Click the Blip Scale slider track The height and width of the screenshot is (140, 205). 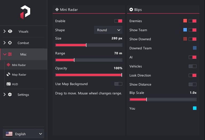163,99
